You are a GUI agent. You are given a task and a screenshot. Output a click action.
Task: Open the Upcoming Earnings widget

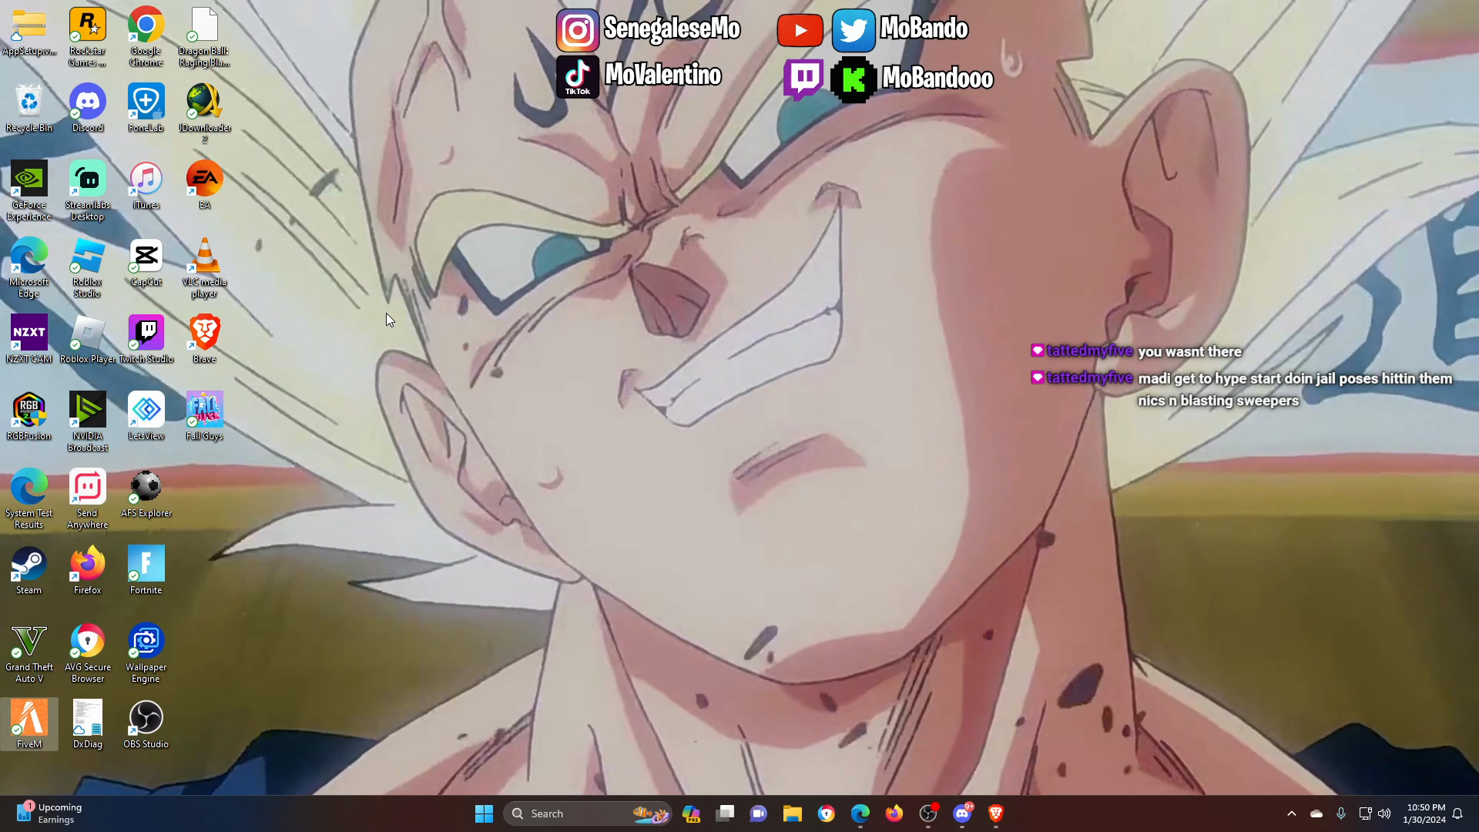pos(49,814)
